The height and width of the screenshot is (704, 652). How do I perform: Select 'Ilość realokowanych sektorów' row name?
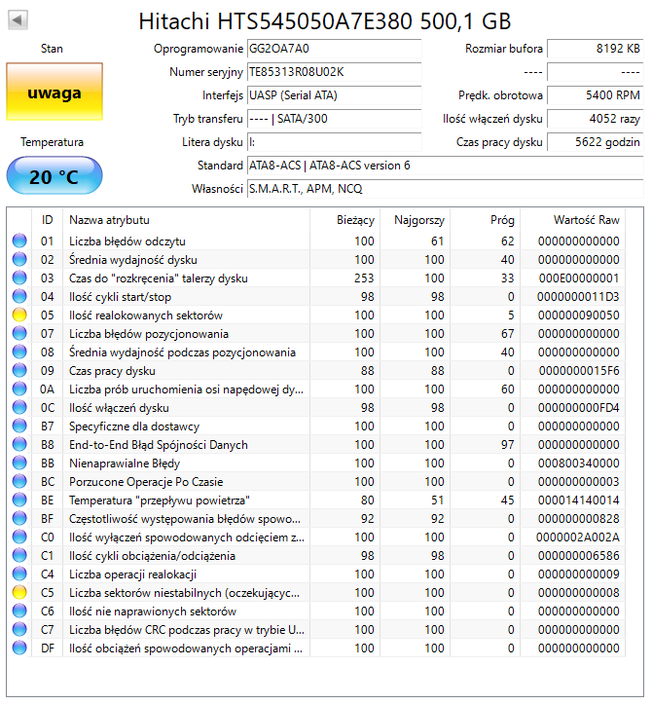coord(146,315)
